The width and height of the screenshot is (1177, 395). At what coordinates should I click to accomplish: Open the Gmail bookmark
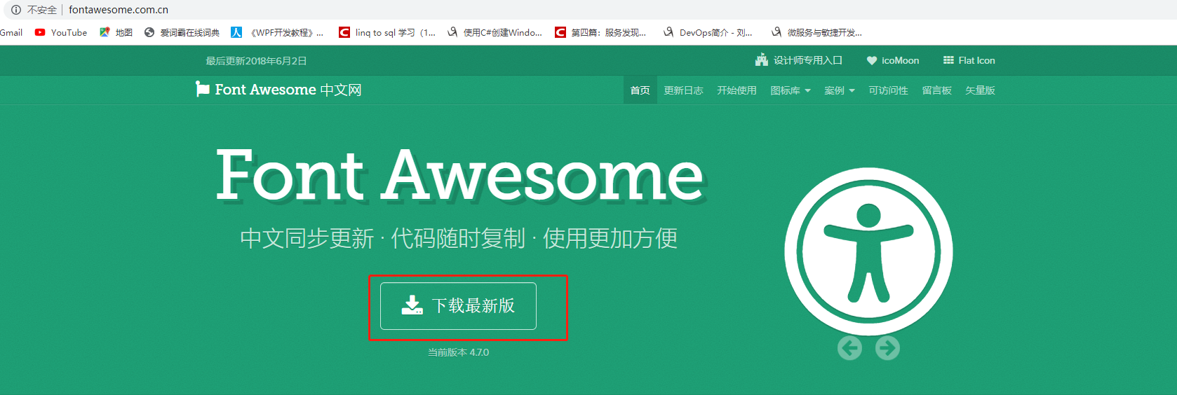pos(11,32)
